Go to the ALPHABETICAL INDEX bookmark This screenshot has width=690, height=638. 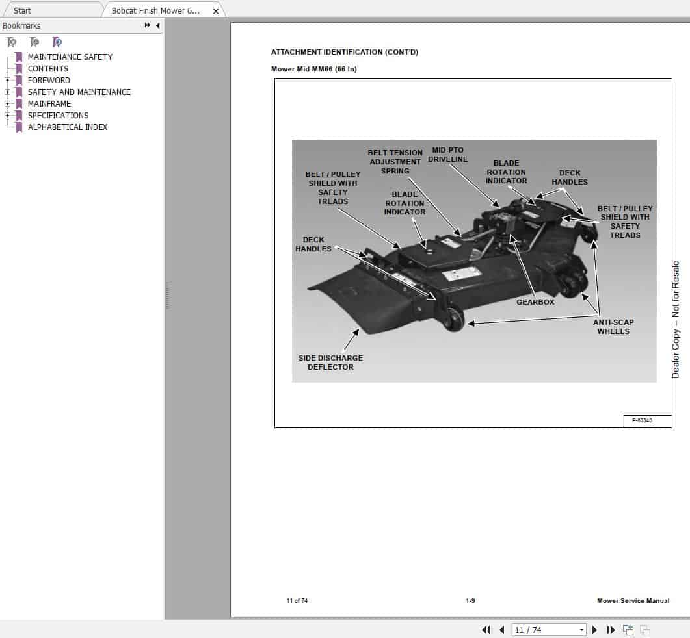click(68, 127)
